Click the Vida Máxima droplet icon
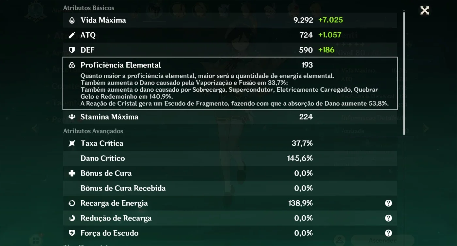457x246 pixels. pos(72,20)
